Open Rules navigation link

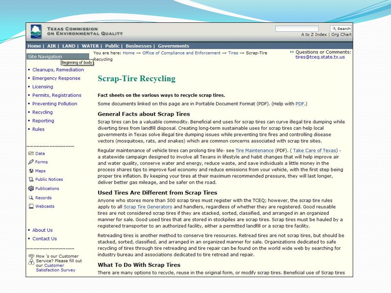38,129
